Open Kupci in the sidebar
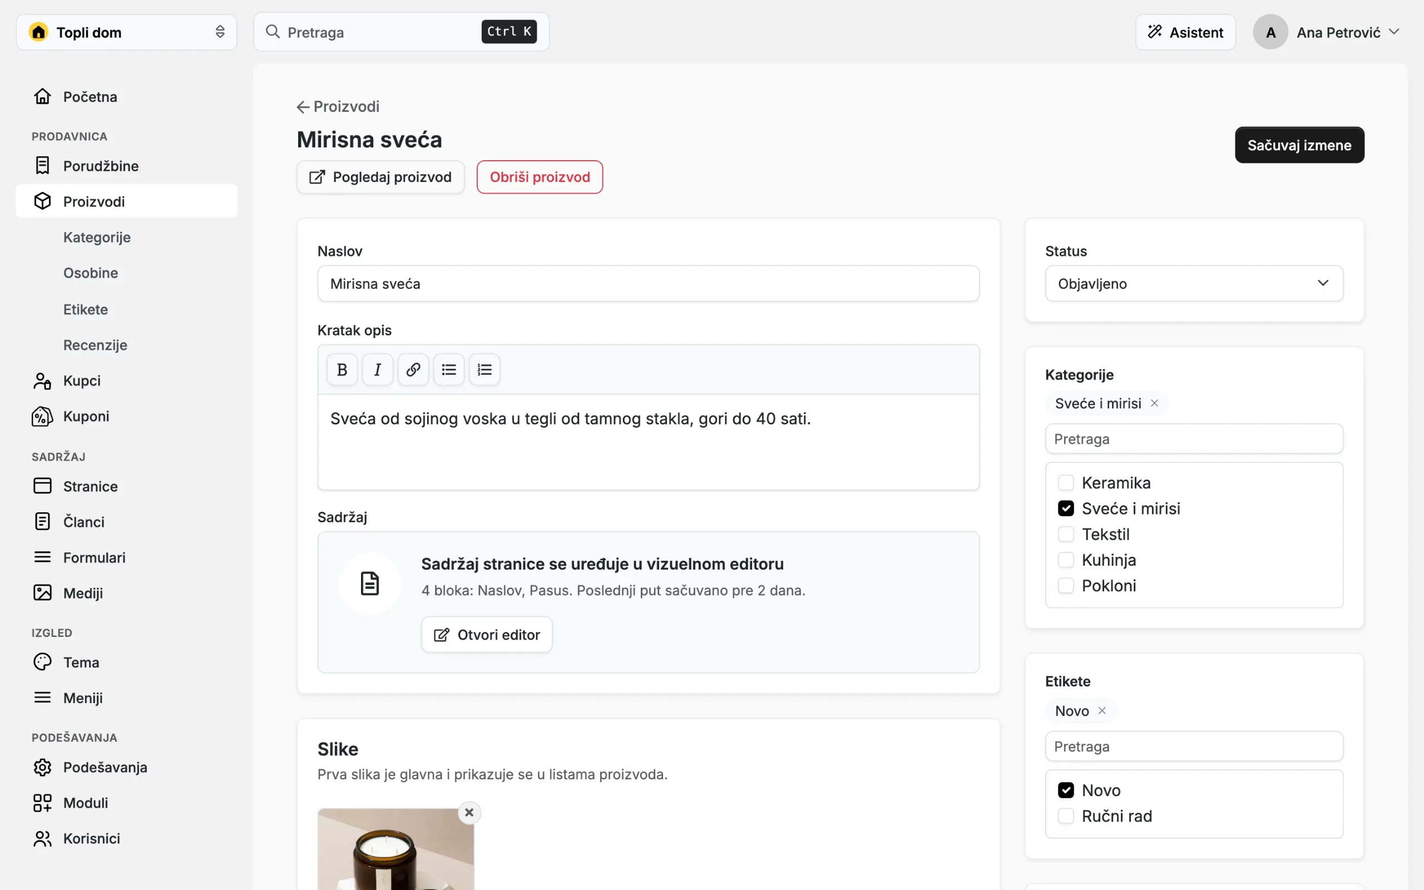The width and height of the screenshot is (1424, 890). click(x=126, y=381)
